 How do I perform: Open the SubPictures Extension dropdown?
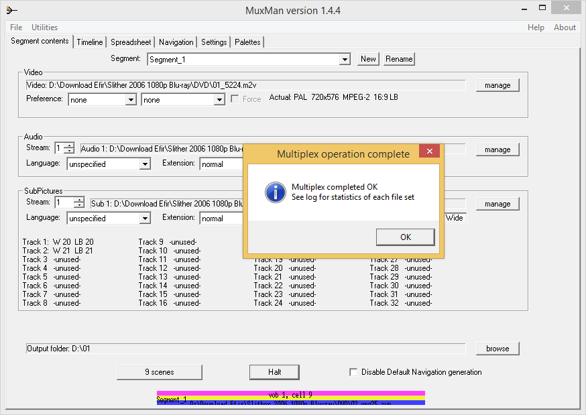tap(222, 219)
